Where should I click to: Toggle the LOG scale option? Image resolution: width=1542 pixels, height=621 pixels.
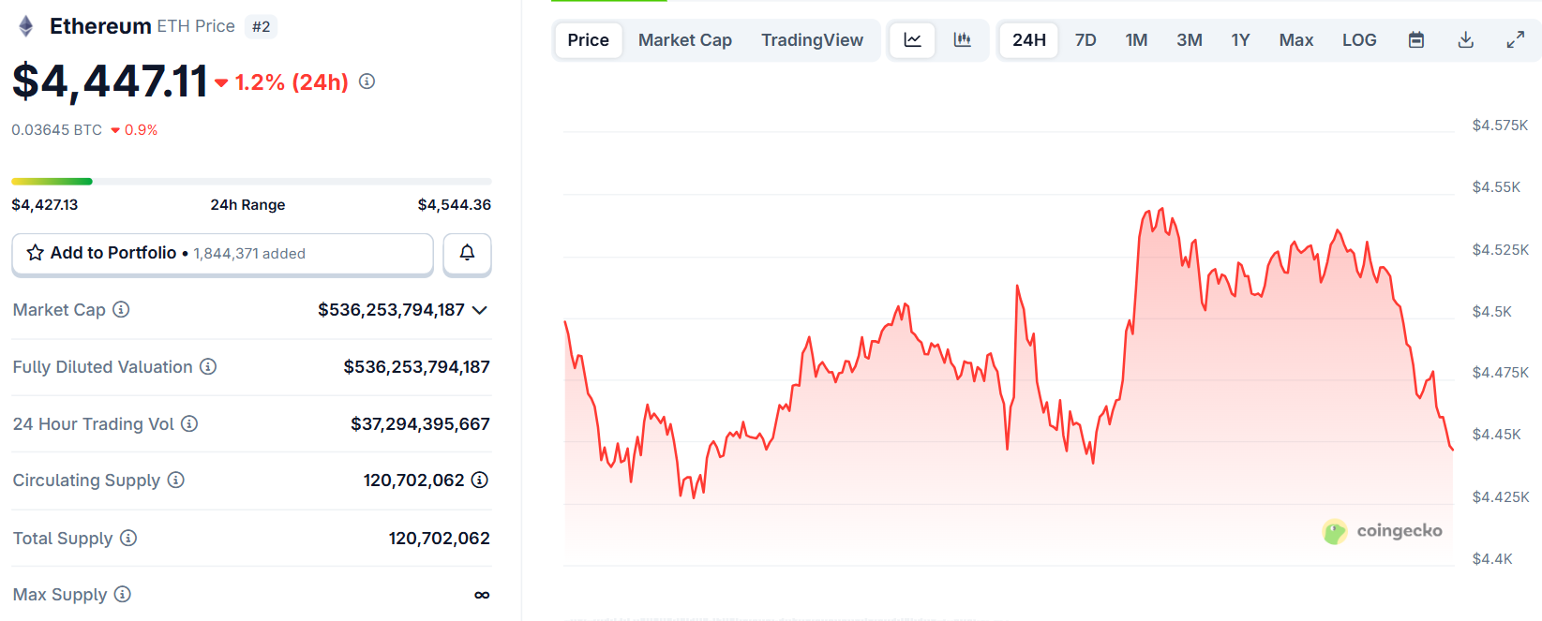pos(1359,40)
